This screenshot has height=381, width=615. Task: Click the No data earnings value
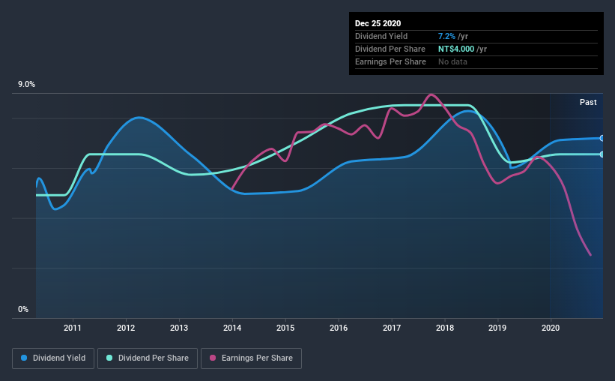tap(452, 61)
